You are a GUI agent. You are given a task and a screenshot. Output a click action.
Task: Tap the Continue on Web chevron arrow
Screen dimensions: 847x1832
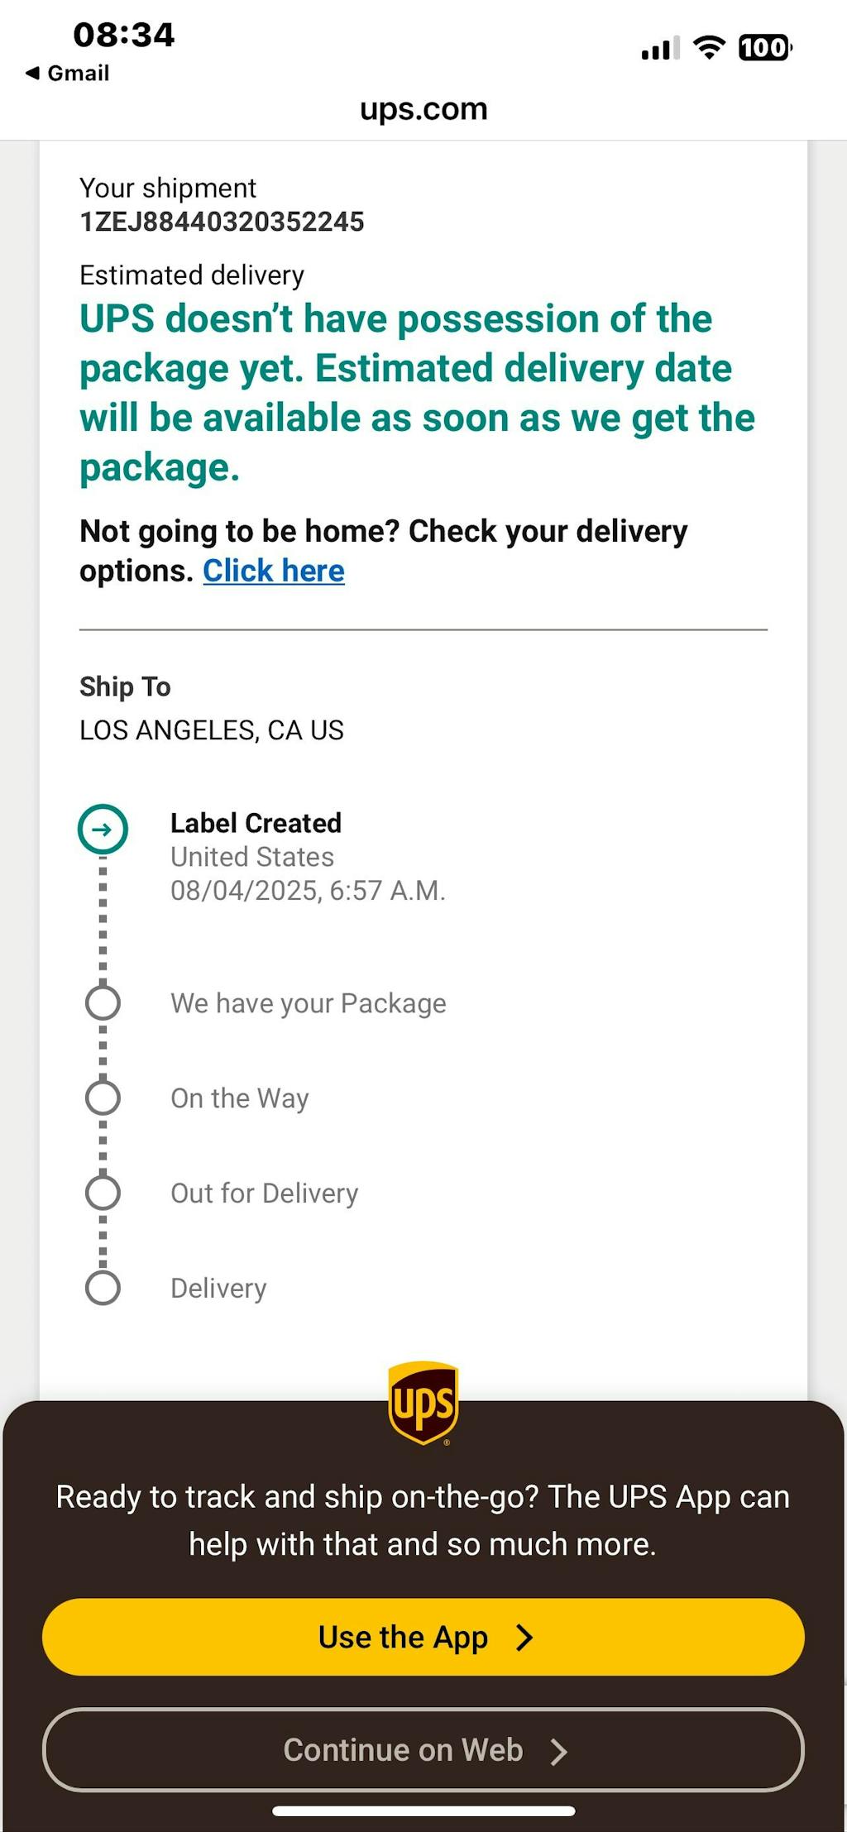click(x=559, y=1750)
